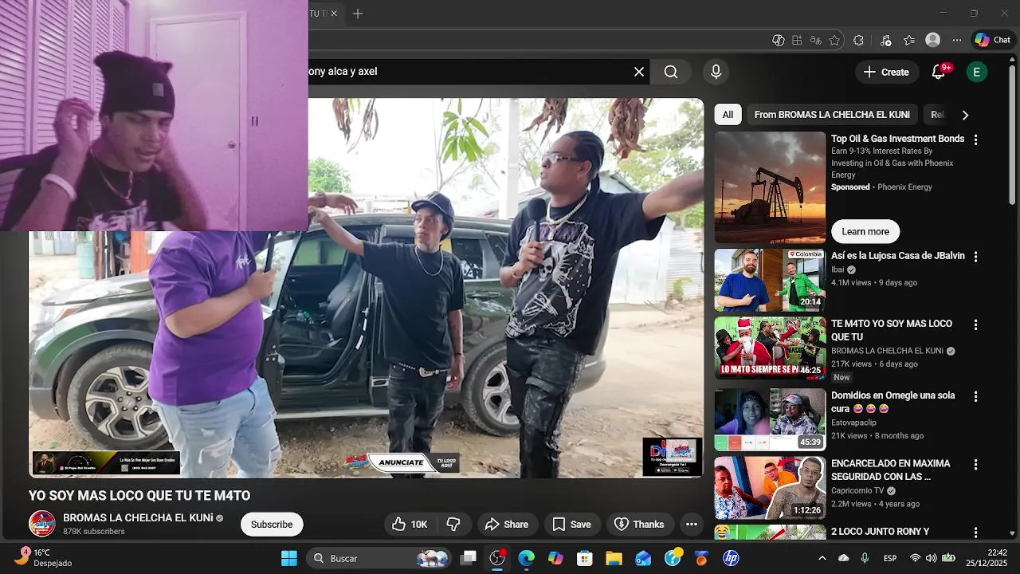
Task: Click the Estovapaclip channel name
Action: coord(853,423)
